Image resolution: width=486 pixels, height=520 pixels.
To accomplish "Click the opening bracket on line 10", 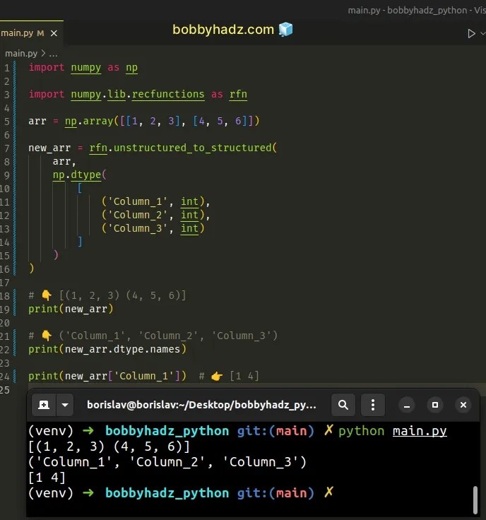I will [x=80, y=189].
